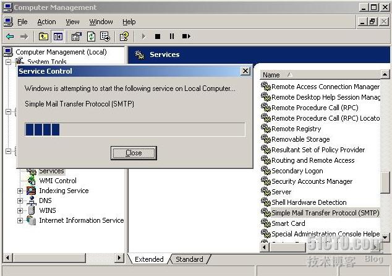
Task: Click services list vertical scrollbar thumb
Action: point(385,183)
